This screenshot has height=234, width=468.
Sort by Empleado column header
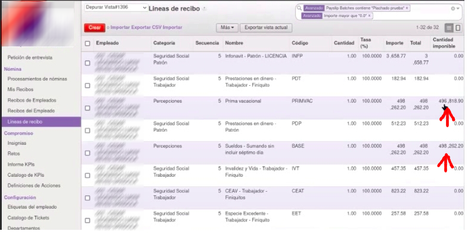[107, 43]
